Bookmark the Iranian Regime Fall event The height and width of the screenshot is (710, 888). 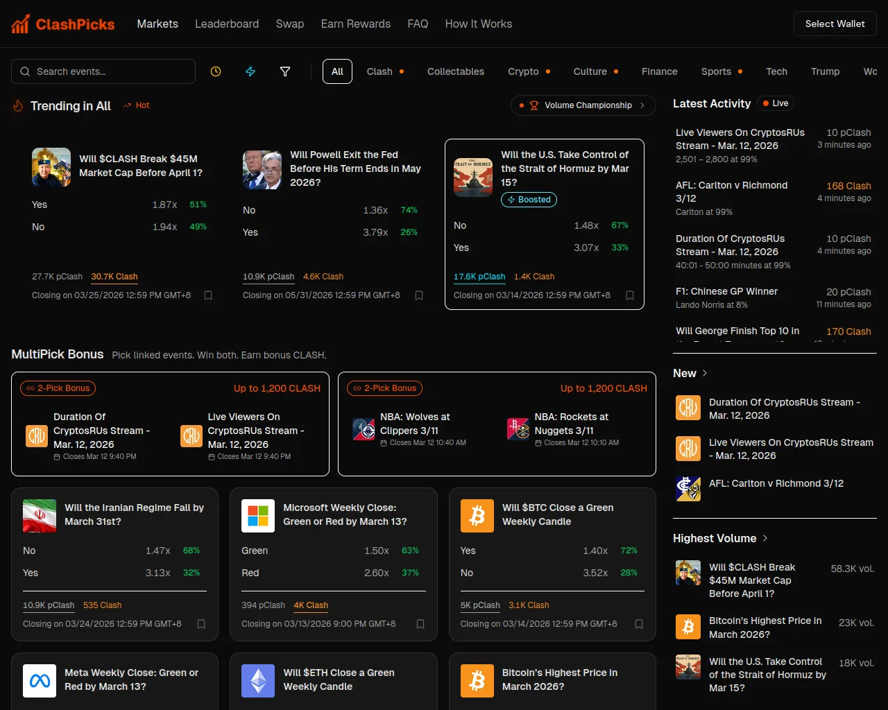coord(201,624)
